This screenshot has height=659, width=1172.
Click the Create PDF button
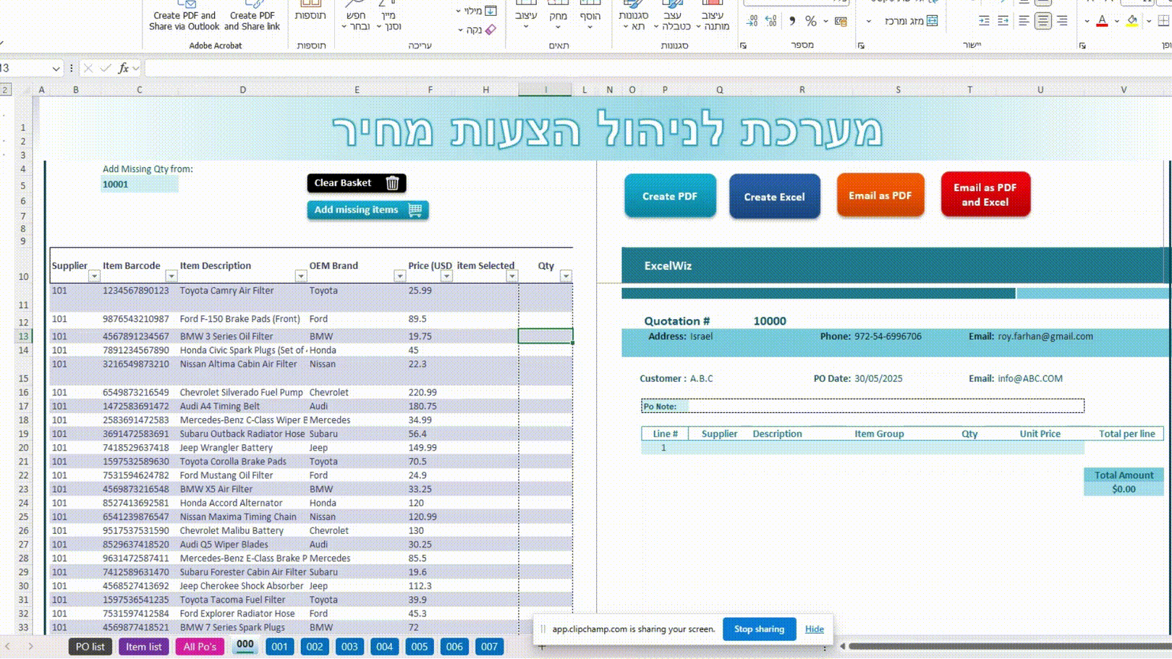[670, 196]
